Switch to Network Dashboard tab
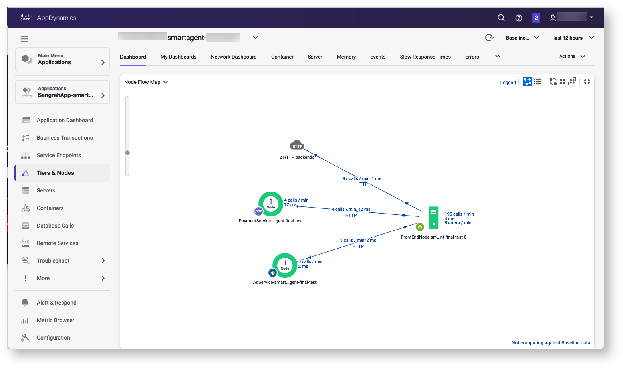 tap(234, 57)
